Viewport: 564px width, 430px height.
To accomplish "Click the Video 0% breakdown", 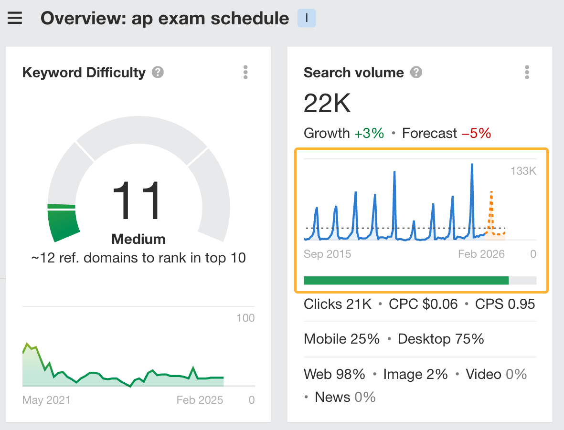I will pos(496,374).
